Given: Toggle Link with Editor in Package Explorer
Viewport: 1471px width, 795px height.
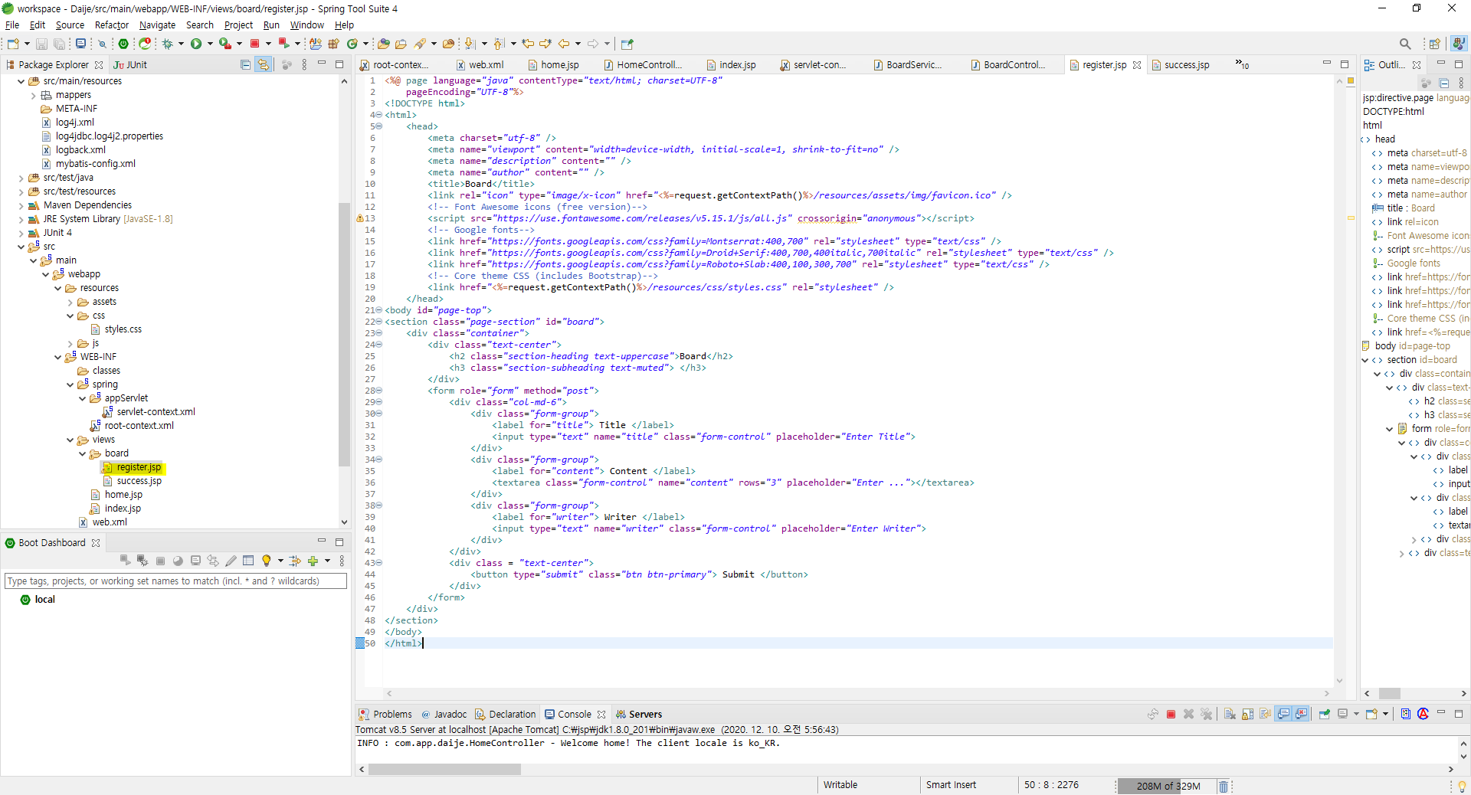Looking at the screenshot, I should pyautogui.click(x=264, y=65).
